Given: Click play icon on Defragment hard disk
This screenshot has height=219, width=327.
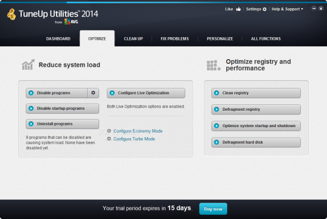Looking at the screenshot, I should click(216, 142).
